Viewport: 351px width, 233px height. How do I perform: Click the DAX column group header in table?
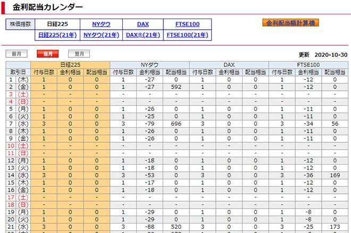(x=229, y=65)
